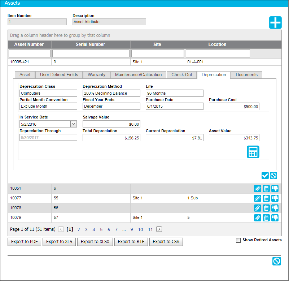Delete asset 10079 with trash icon
The image size is (289, 281).
click(x=266, y=218)
